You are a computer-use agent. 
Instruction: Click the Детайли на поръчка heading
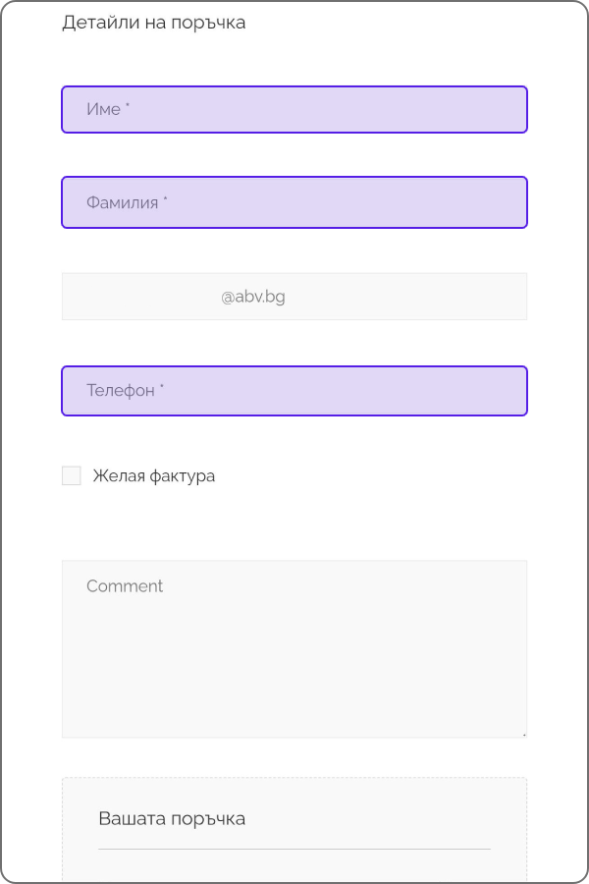click(x=154, y=23)
